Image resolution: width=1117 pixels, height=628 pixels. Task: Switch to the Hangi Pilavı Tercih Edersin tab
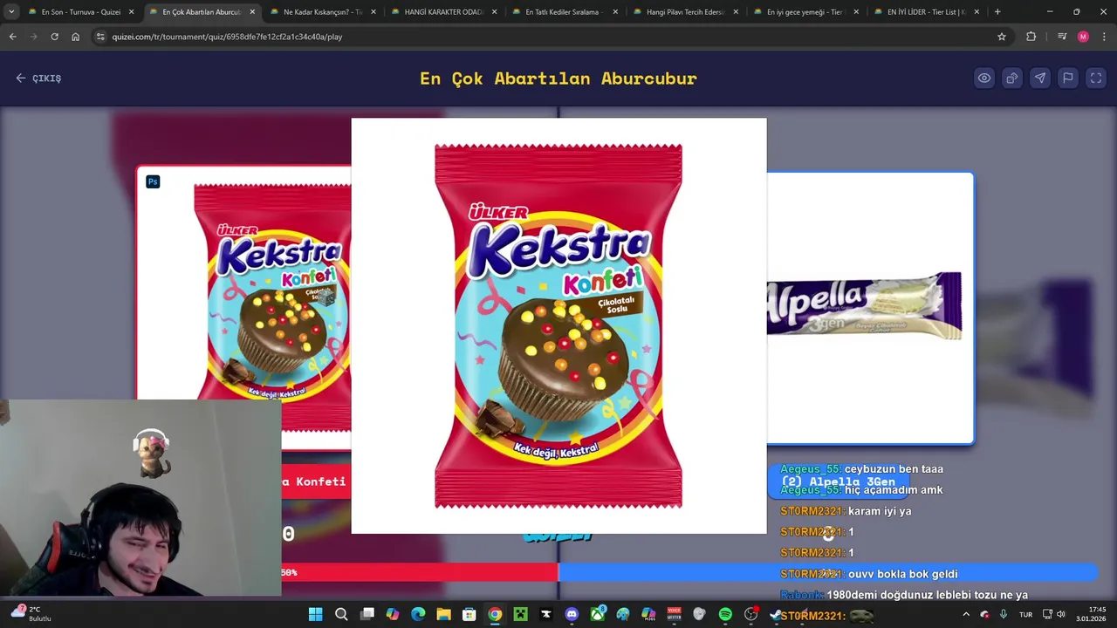point(685,12)
